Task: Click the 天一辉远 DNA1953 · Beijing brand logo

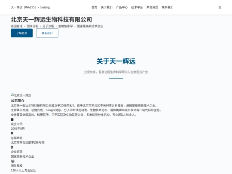Action: (31, 7)
